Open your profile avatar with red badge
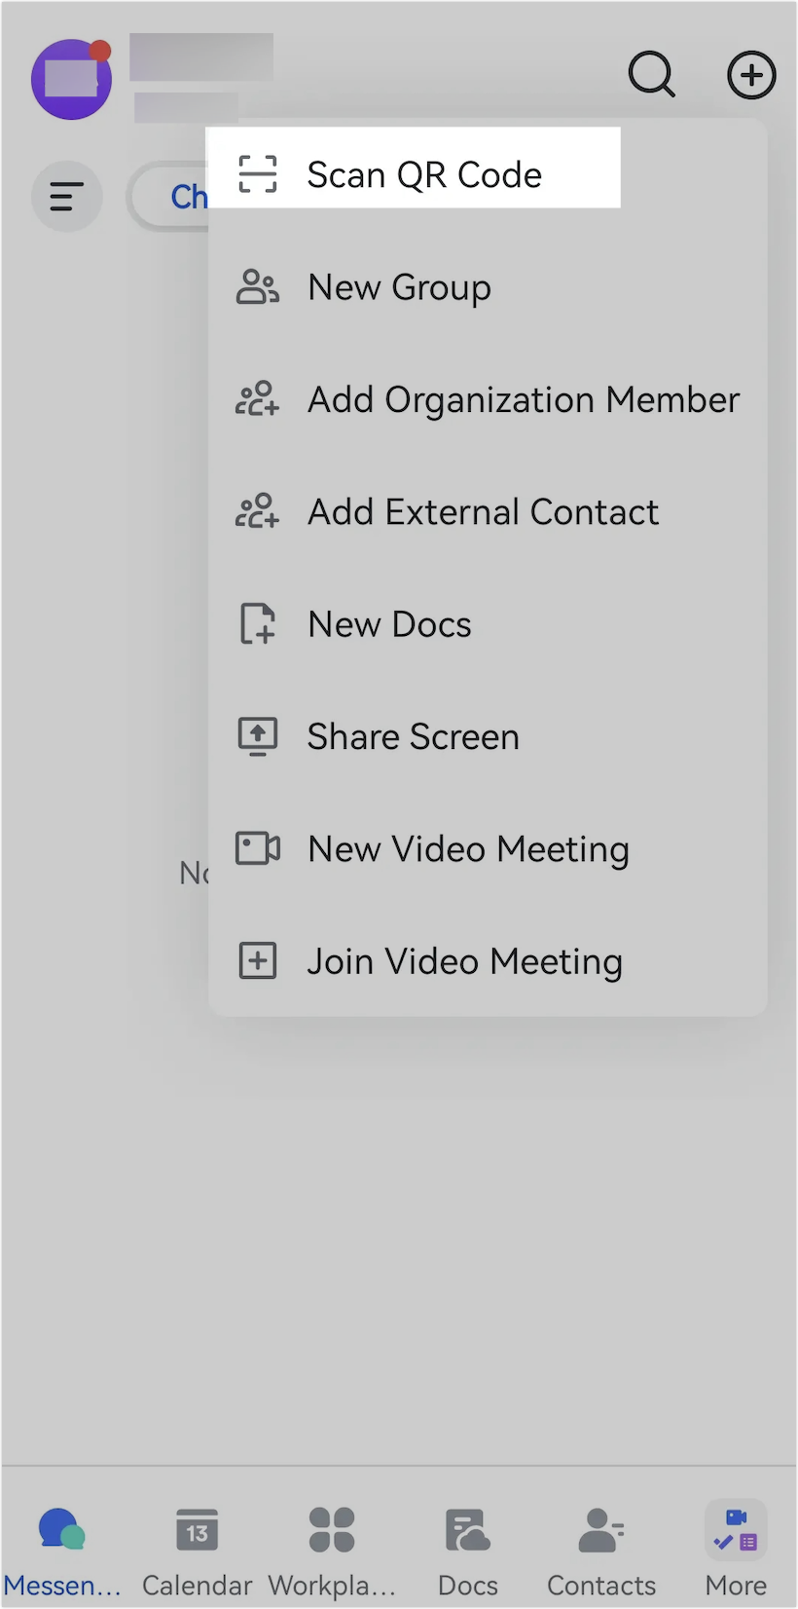 click(x=71, y=79)
